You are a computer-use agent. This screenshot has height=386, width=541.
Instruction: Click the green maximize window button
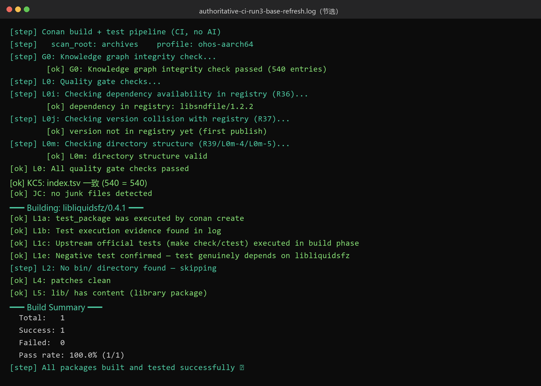27,9
